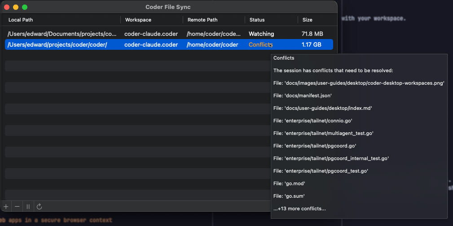
Task: Sort by Size column header
Action: [308, 20]
